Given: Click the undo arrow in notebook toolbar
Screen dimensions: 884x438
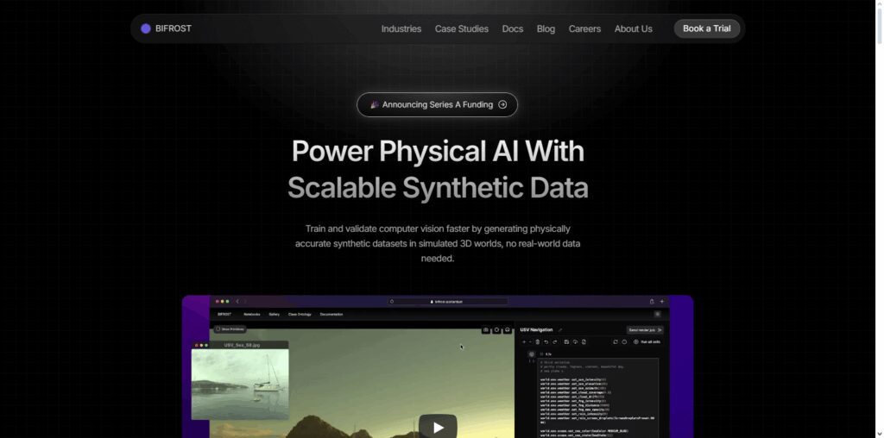Looking at the screenshot, I should click(546, 341).
